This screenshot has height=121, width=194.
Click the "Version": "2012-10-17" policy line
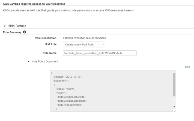point(67,77)
